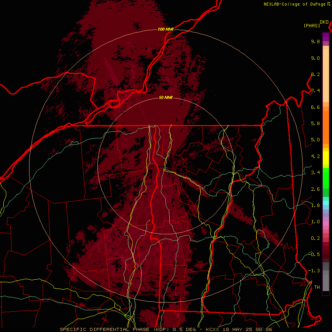332x332 pixels.
Task: Click the 4.2 legend value
Action: pos(315,156)
